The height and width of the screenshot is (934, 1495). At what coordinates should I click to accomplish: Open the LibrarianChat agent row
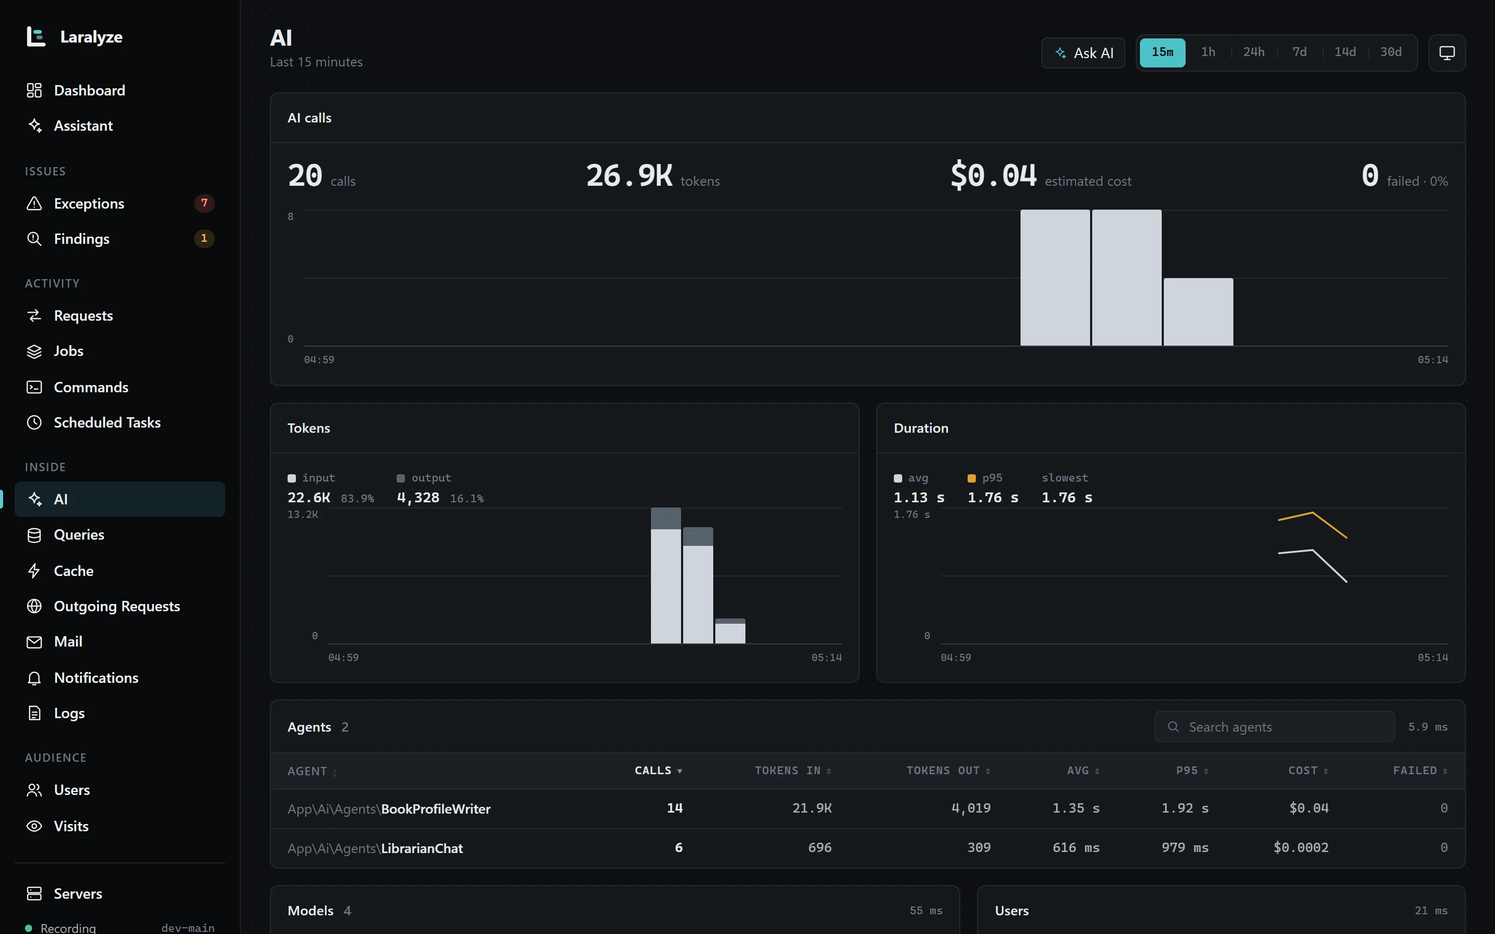(867, 848)
